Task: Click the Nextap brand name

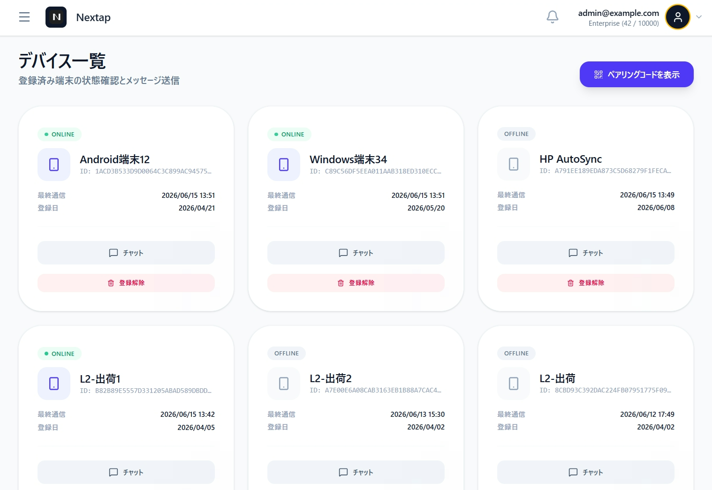Action: click(93, 17)
